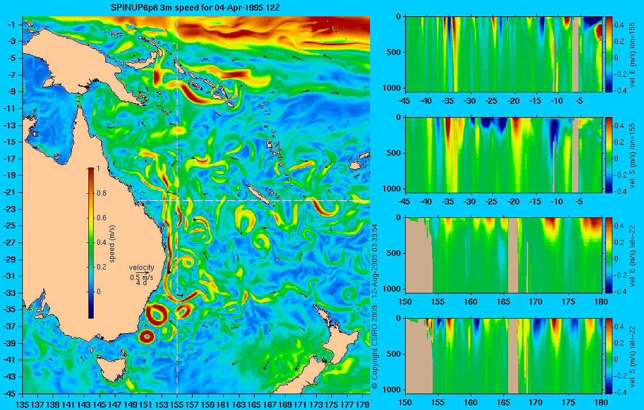The image size is (644, 410).
Task: Click the map's vertical speed colorbar
Action: 91,243
